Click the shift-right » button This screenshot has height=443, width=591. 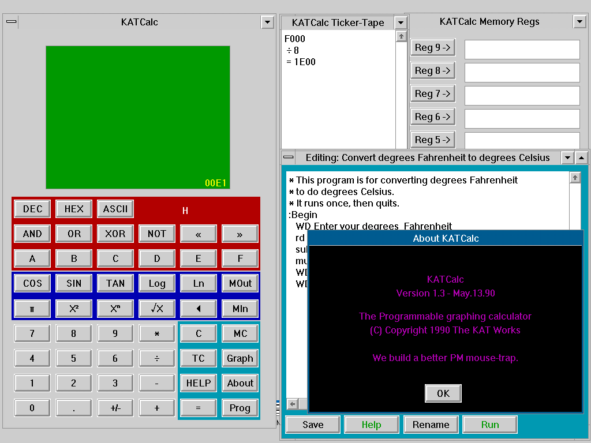[x=240, y=234]
